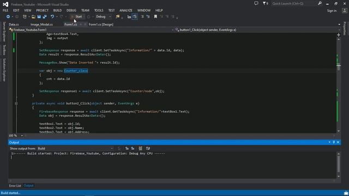
Task: Click the Open File folder icon
Action: pos(33,17)
